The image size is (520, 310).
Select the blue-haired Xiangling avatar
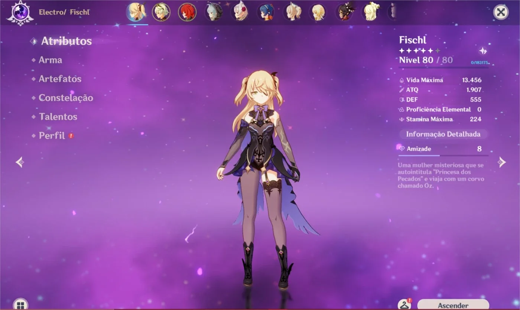pyautogui.click(x=266, y=12)
